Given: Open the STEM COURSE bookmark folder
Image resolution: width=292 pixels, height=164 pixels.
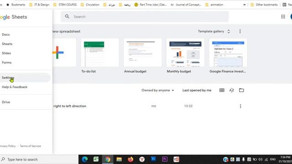Looking at the screenshot, I should (65, 5).
